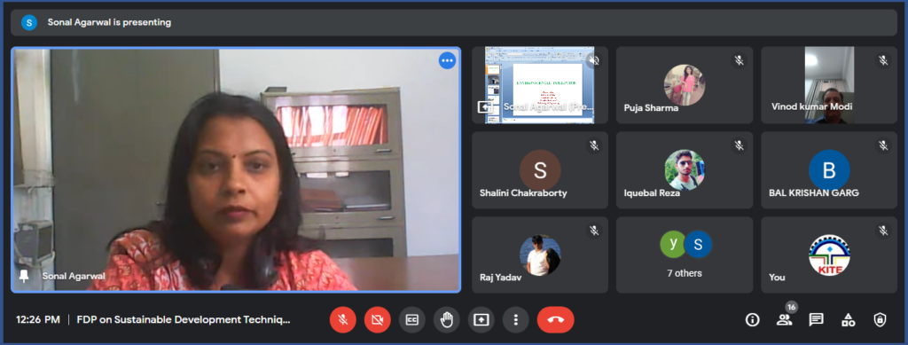Click the FDP on Sustainable Development meeting title

pos(184,319)
